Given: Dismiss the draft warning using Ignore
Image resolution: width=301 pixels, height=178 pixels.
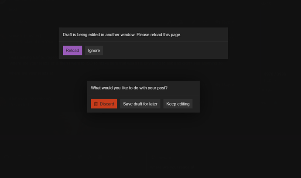Looking at the screenshot, I should coord(94,51).
